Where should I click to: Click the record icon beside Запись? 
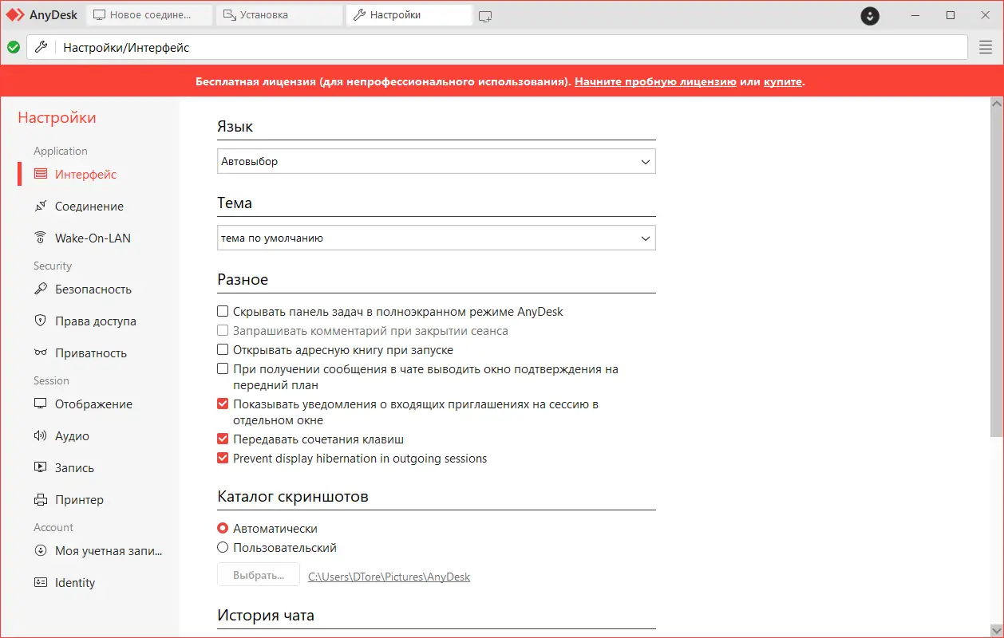[x=41, y=467]
